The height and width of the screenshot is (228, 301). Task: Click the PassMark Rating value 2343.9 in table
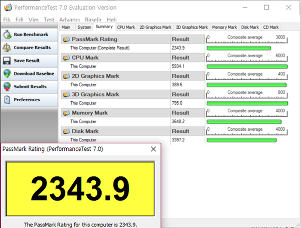pyautogui.click(x=178, y=48)
